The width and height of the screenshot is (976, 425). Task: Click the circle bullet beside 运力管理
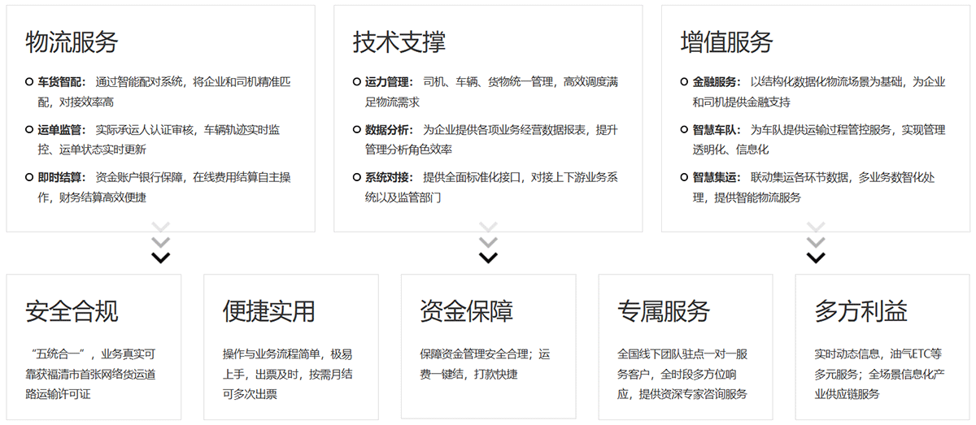click(x=357, y=82)
